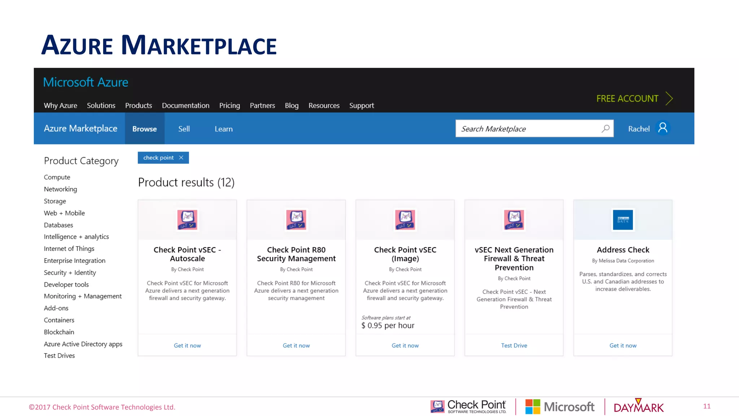Click the Product results (12) heading
The height and width of the screenshot is (416, 739).
(x=186, y=182)
